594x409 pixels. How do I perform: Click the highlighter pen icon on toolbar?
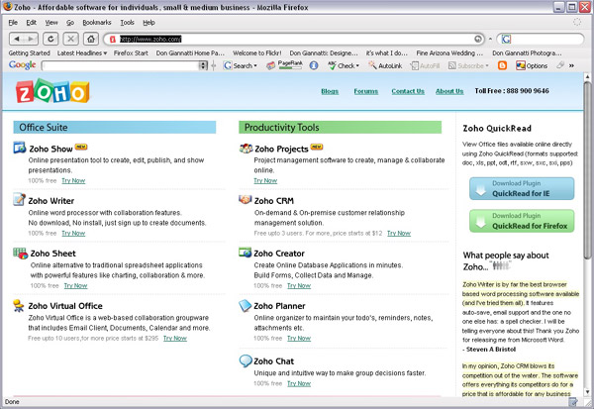560,65
